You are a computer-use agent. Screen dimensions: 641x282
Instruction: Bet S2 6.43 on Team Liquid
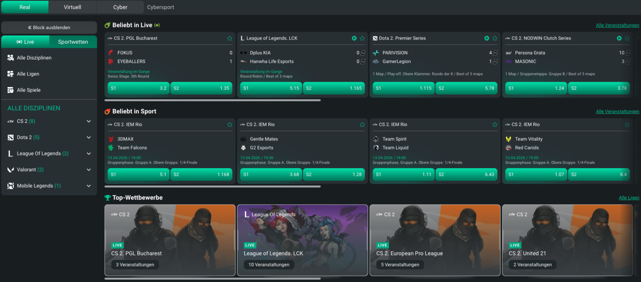[467, 175]
